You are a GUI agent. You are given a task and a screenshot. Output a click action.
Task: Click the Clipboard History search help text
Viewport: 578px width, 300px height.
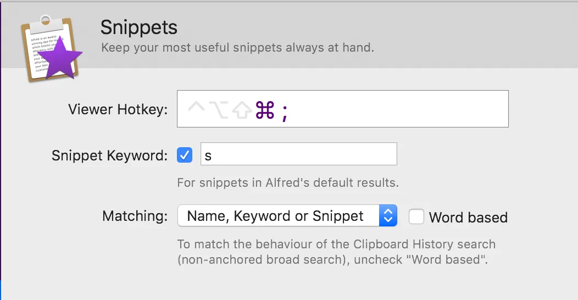coord(336,251)
